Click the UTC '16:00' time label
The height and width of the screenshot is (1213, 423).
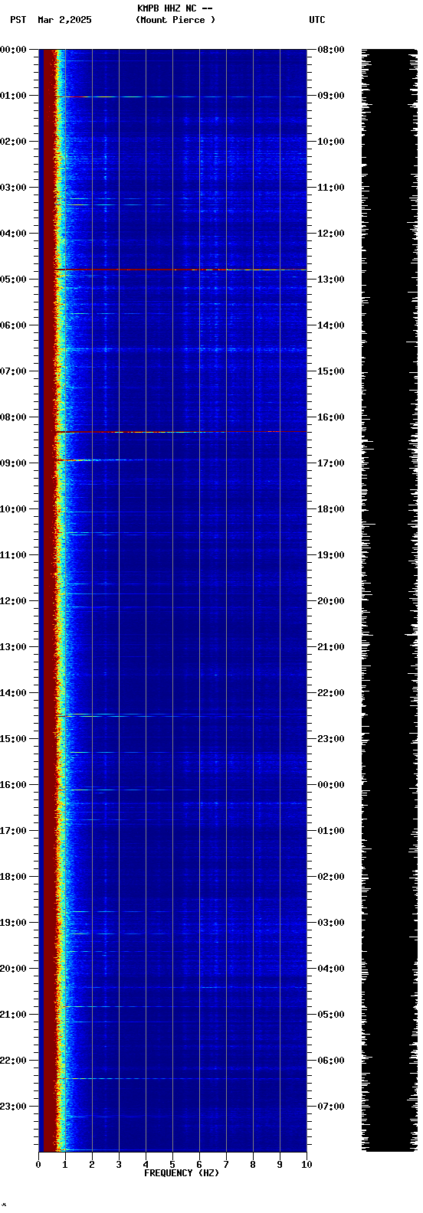tap(330, 417)
